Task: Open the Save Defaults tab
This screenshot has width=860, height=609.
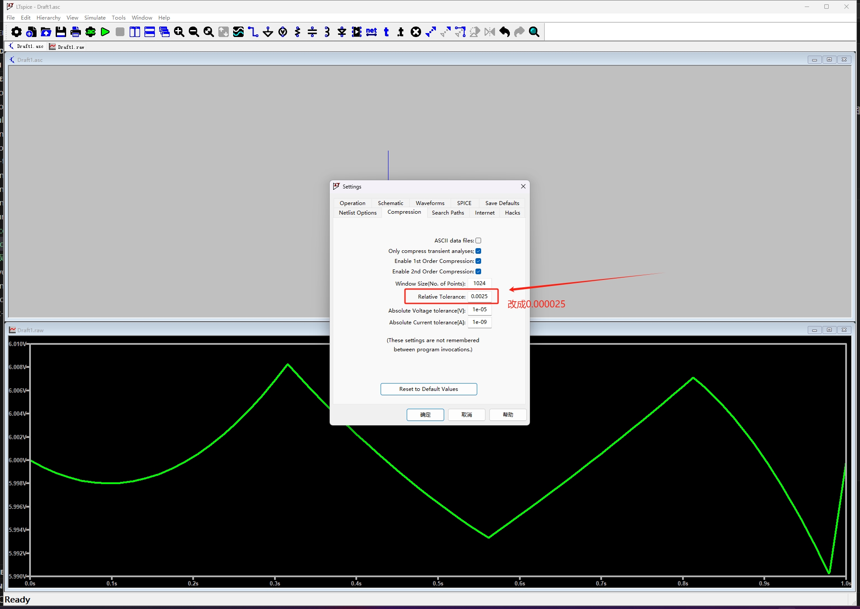Action: tap(502, 203)
